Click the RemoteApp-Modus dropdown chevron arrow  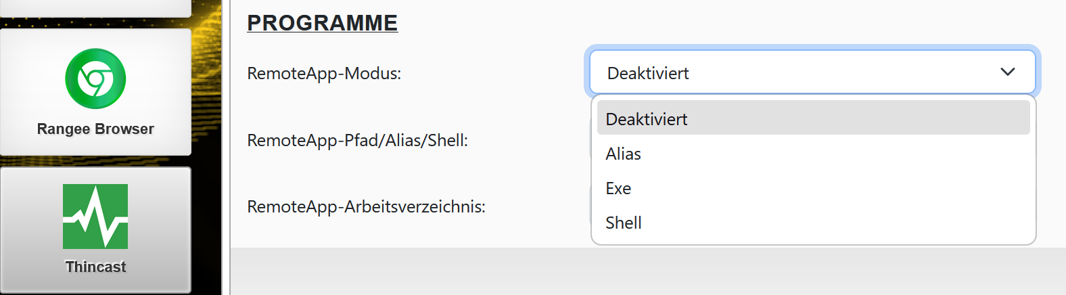pyautogui.click(x=1007, y=72)
